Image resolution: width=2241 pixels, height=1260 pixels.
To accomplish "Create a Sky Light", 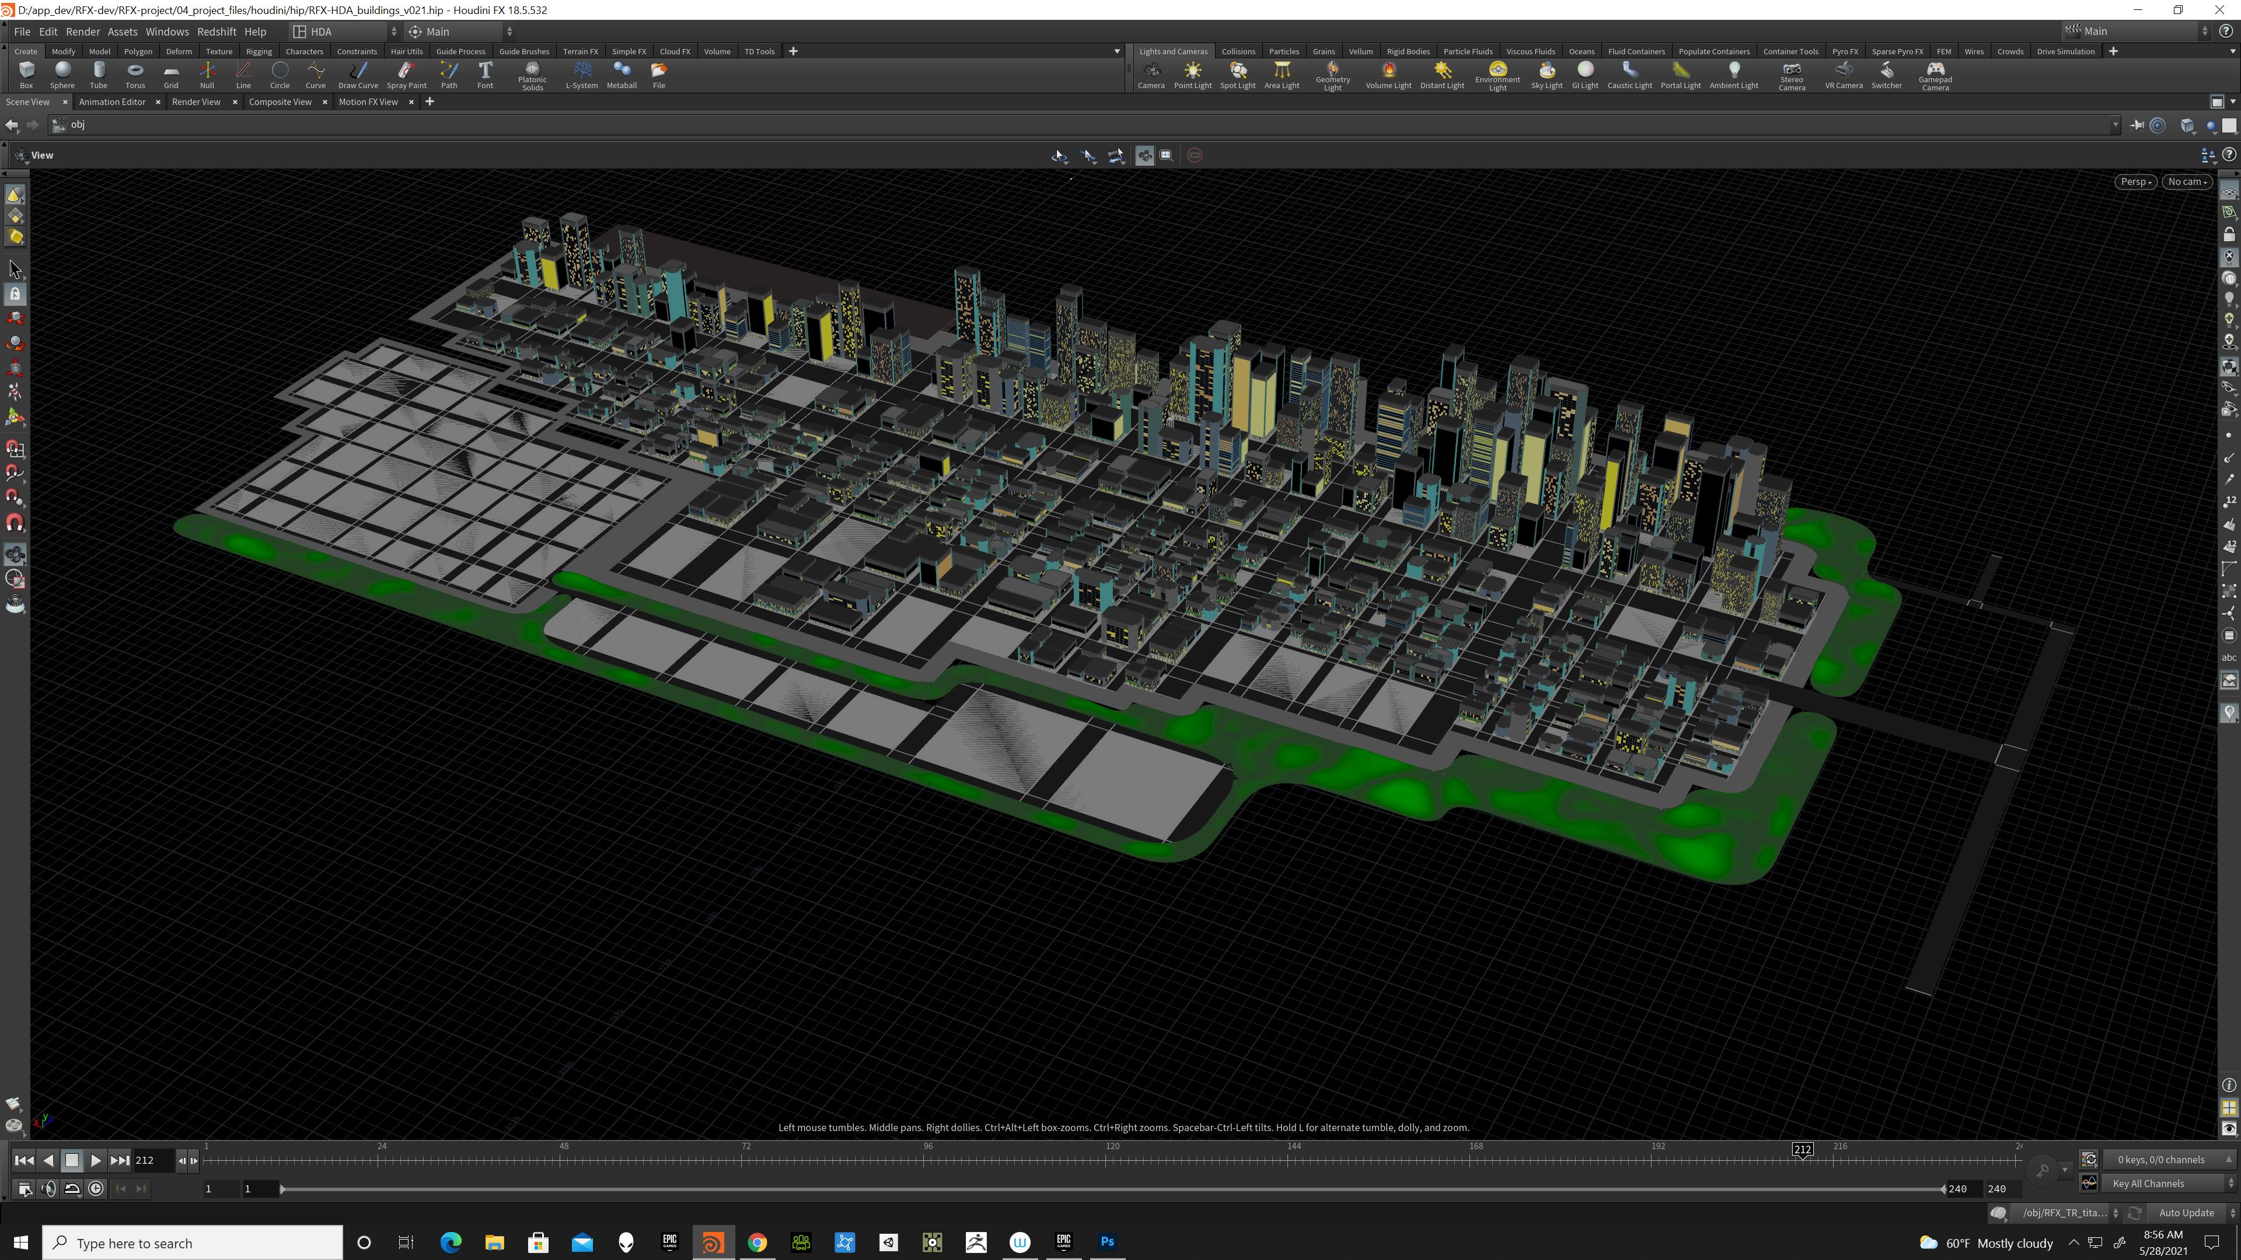I will point(1547,75).
